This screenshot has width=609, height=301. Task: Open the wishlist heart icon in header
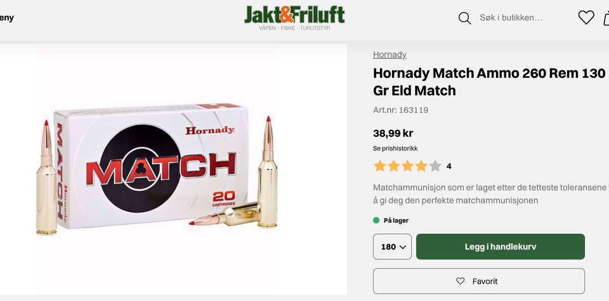point(586,18)
